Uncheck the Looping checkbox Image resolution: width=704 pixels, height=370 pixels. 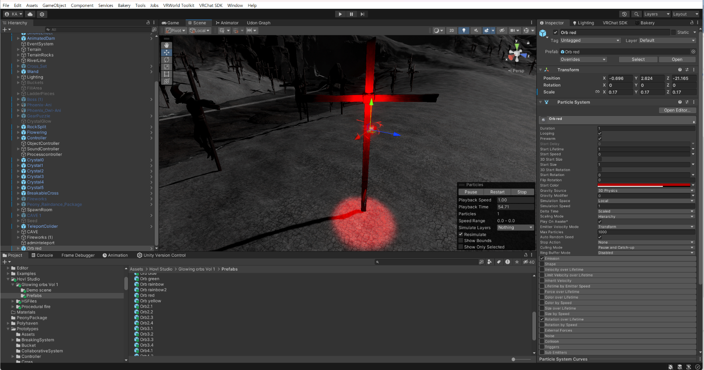coord(600,133)
